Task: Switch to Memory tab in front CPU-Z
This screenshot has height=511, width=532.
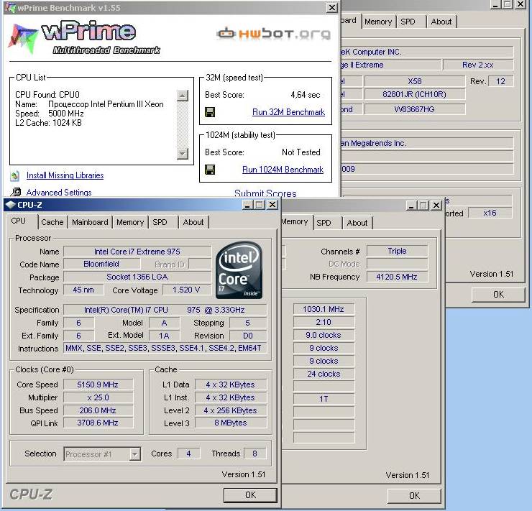Action: click(130, 222)
